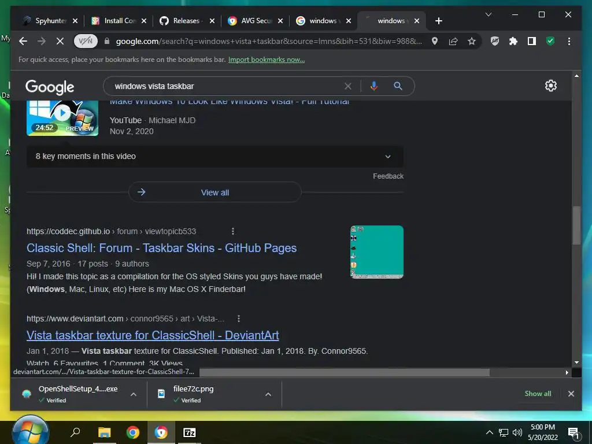Play the 24:52 video preview thumbnail
Image resolution: width=592 pixels, height=444 pixels.
[62, 118]
